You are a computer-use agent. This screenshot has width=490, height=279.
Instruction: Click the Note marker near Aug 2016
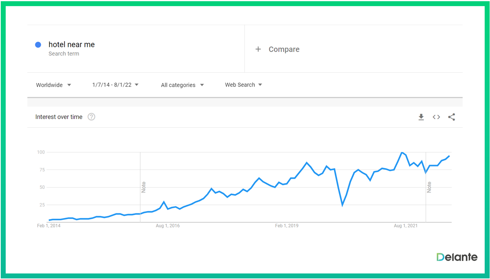(x=143, y=187)
